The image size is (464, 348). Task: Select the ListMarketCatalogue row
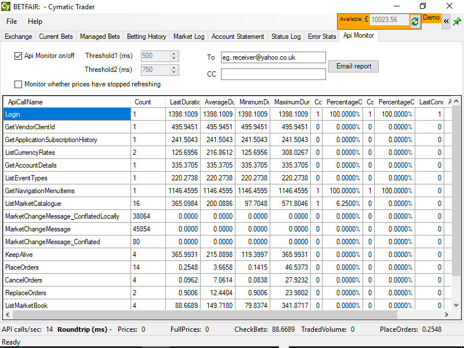click(x=227, y=204)
